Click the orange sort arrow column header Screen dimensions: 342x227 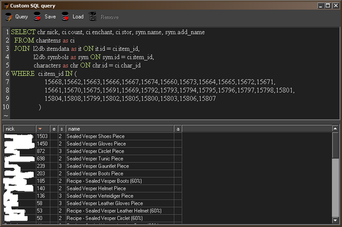click(x=43, y=129)
